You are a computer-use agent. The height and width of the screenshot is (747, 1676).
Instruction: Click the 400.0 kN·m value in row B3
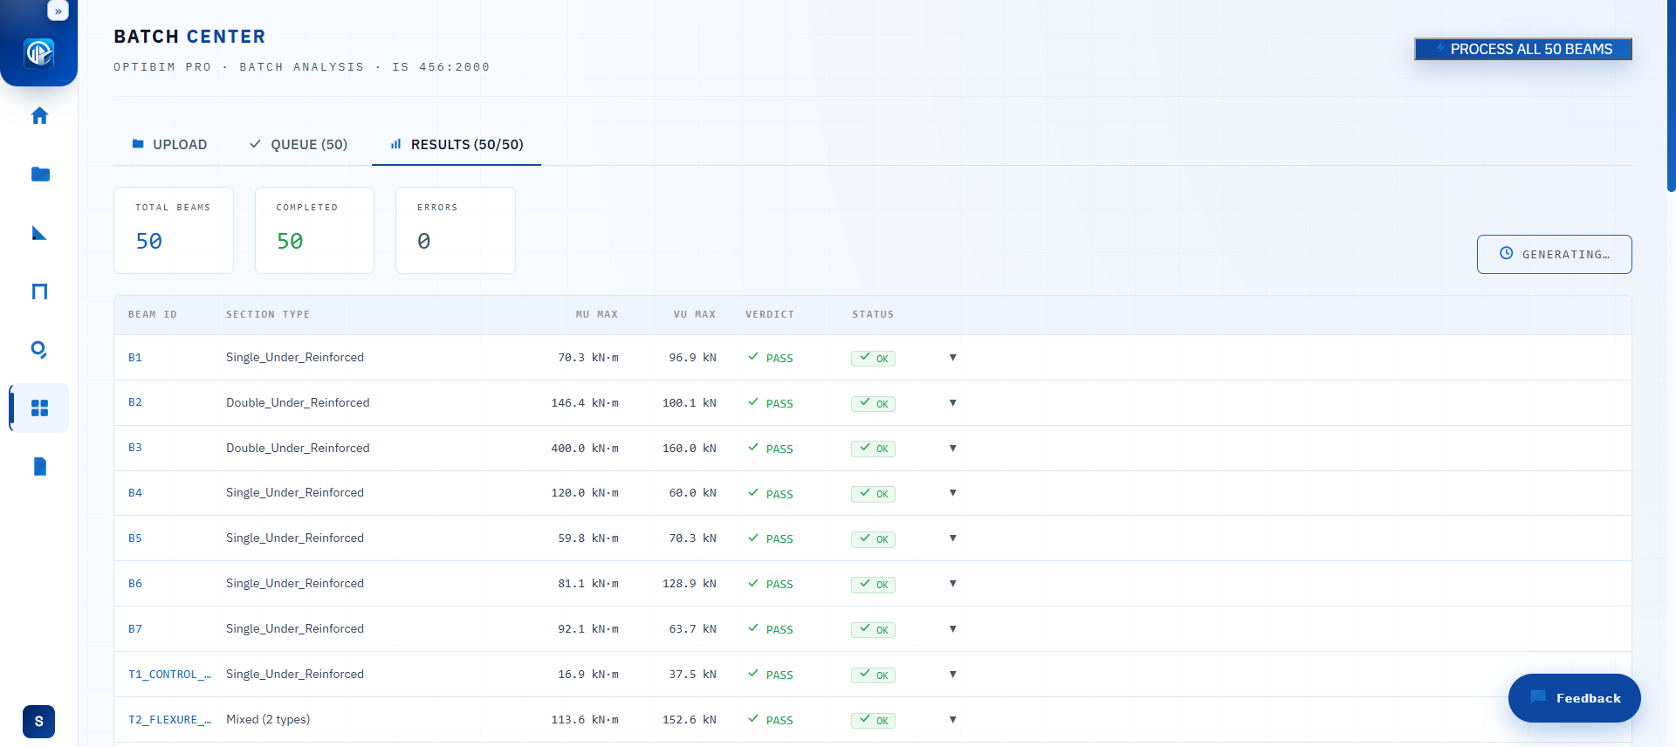pyautogui.click(x=585, y=448)
